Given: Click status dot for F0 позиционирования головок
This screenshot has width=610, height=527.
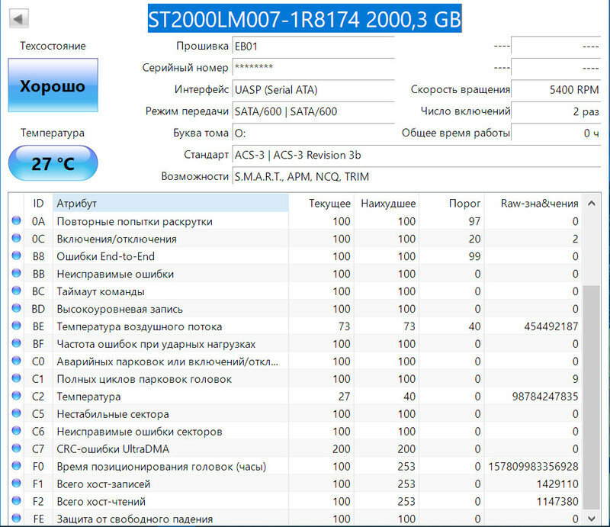Looking at the screenshot, I should [x=16, y=466].
